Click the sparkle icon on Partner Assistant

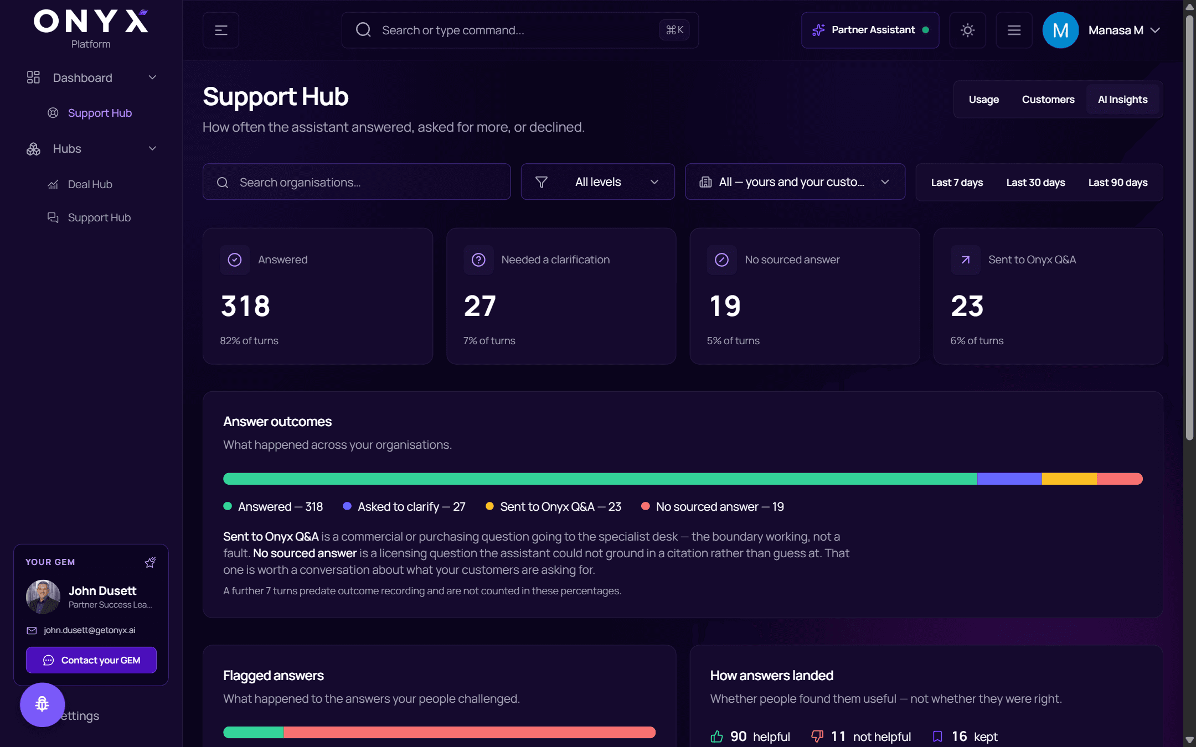tap(818, 30)
